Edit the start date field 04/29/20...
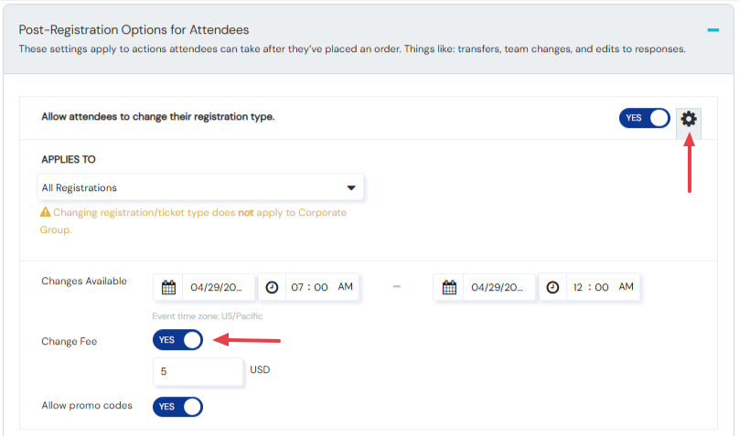The width and height of the screenshot is (739, 436). click(x=219, y=287)
